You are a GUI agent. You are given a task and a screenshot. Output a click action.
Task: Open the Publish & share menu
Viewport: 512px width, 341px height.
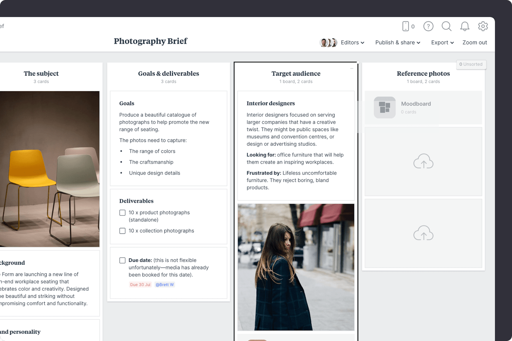point(397,42)
